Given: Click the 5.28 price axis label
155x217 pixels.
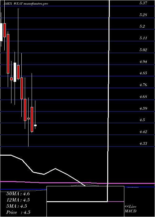Looking at the screenshot, I should point(143,15).
